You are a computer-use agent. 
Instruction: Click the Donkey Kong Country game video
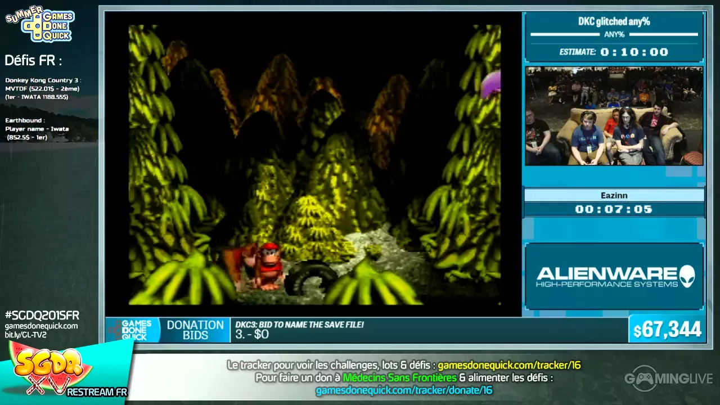(x=314, y=165)
